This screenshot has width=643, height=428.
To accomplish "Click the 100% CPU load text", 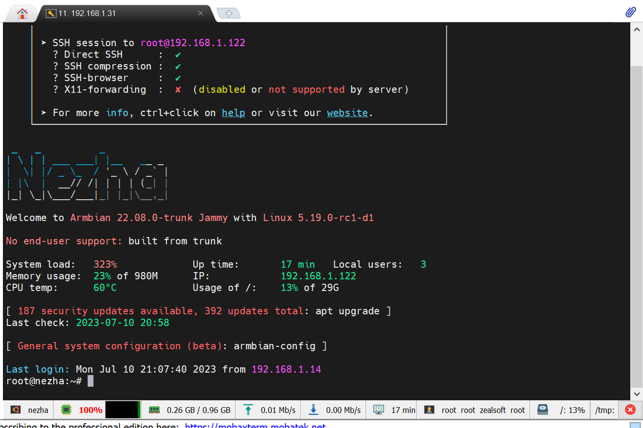I will coord(91,410).
